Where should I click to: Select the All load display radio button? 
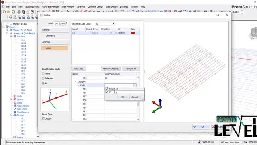coord(43,83)
